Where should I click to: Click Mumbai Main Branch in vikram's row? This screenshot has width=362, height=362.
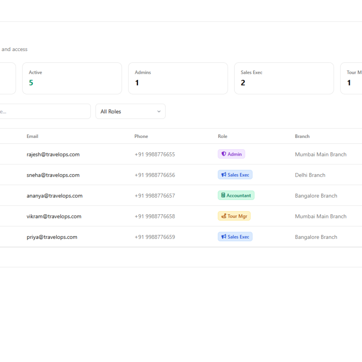(321, 216)
